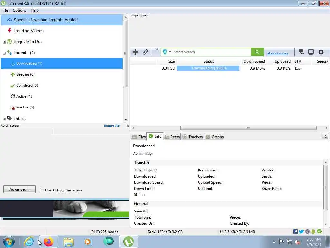This screenshot has width=330, height=248.
Task: Click the Twitter icon in status bar
Action: point(301,232)
